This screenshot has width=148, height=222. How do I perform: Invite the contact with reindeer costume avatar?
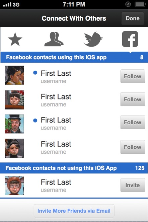coord(133,185)
